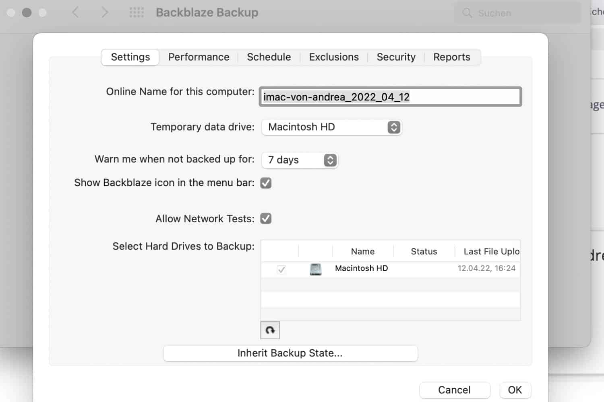
Task: Go forward with the toolbar forward arrow
Action: [x=105, y=12]
